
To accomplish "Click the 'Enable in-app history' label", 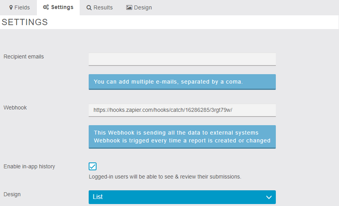I will (29, 166).
